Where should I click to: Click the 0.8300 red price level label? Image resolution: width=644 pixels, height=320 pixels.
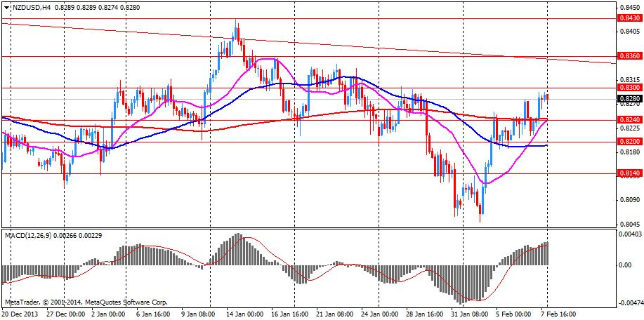[628, 88]
